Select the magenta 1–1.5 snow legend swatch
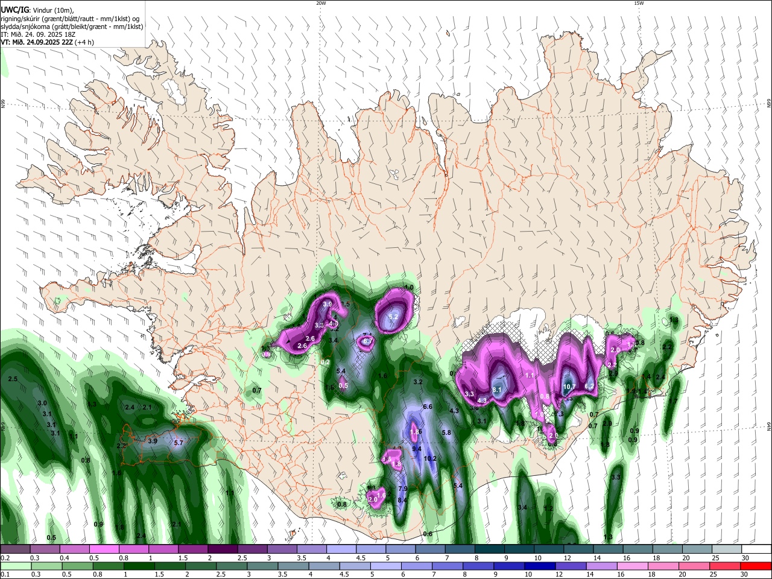Viewport: 772px width, 579px height. click(163, 549)
